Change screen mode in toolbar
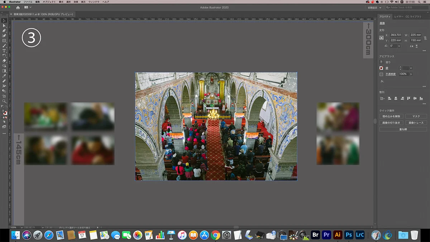 4,127
